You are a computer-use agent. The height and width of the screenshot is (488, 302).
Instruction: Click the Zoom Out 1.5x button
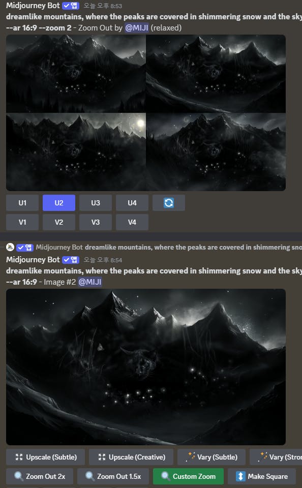click(113, 476)
